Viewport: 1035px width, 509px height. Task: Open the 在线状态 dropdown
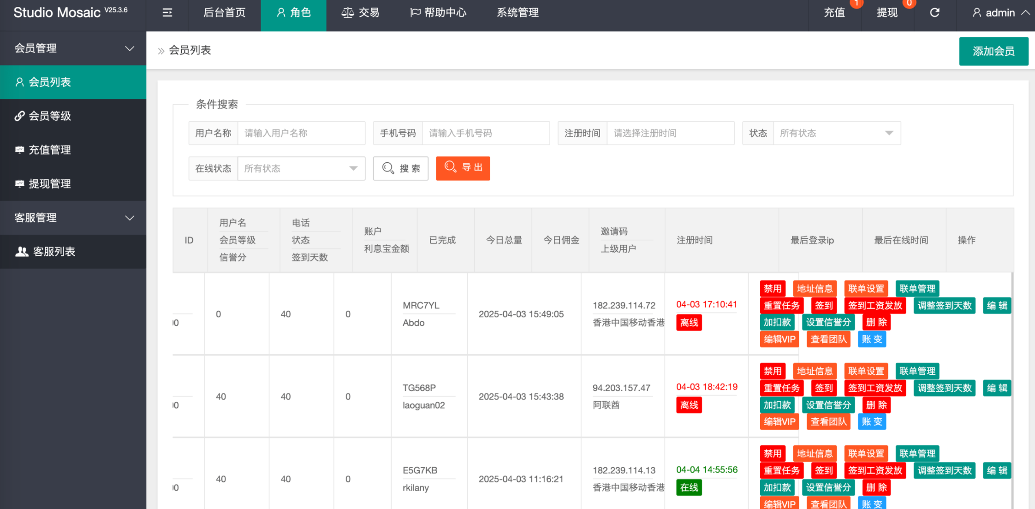(x=301, y=169)
